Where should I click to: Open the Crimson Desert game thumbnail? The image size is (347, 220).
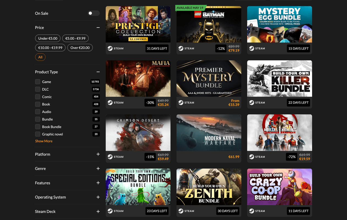click(x=138, y=133)
